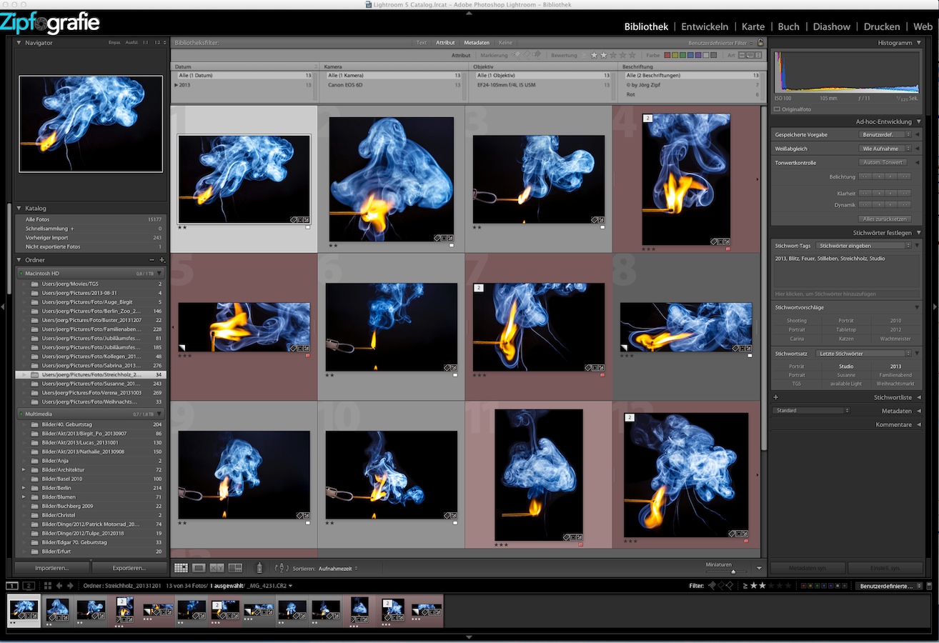Switch to survey view in toolbar

(x=235, y=568)
